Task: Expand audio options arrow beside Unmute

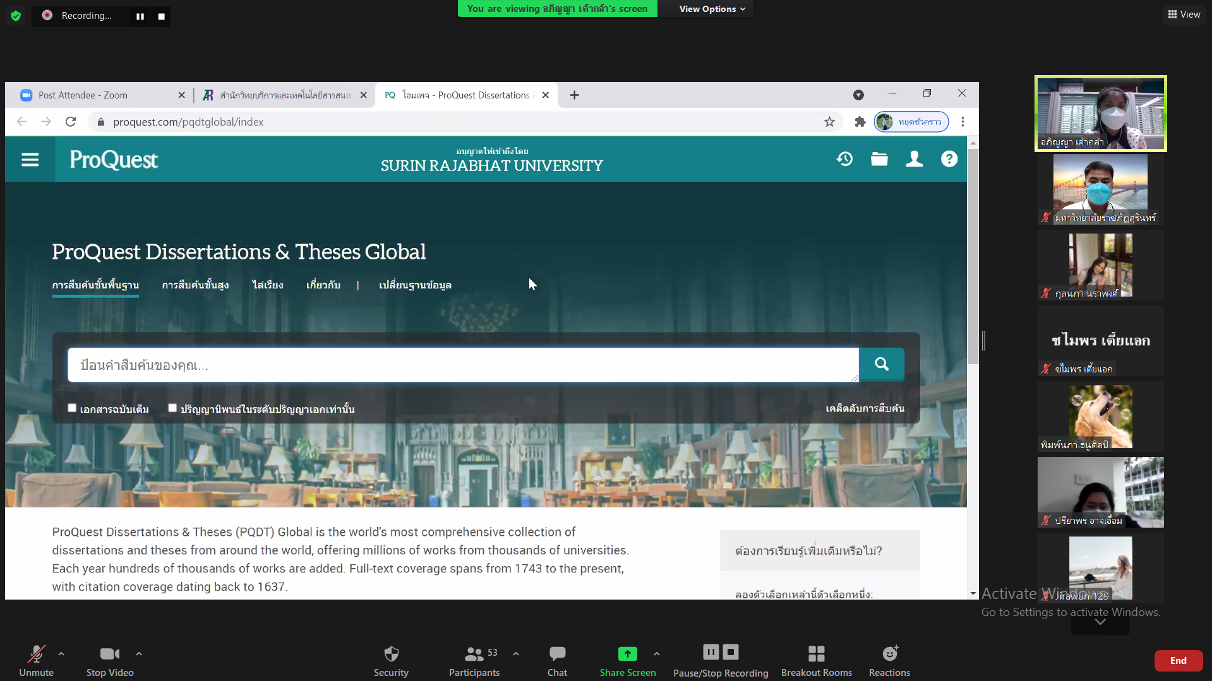Action: (x=61, y=654)
